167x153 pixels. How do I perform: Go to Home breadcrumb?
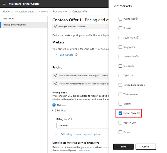6,11
